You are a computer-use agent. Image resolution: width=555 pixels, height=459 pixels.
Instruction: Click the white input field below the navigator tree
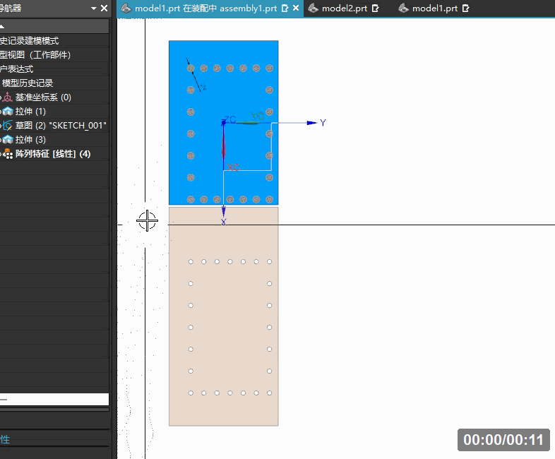click(x=54, y=399)
